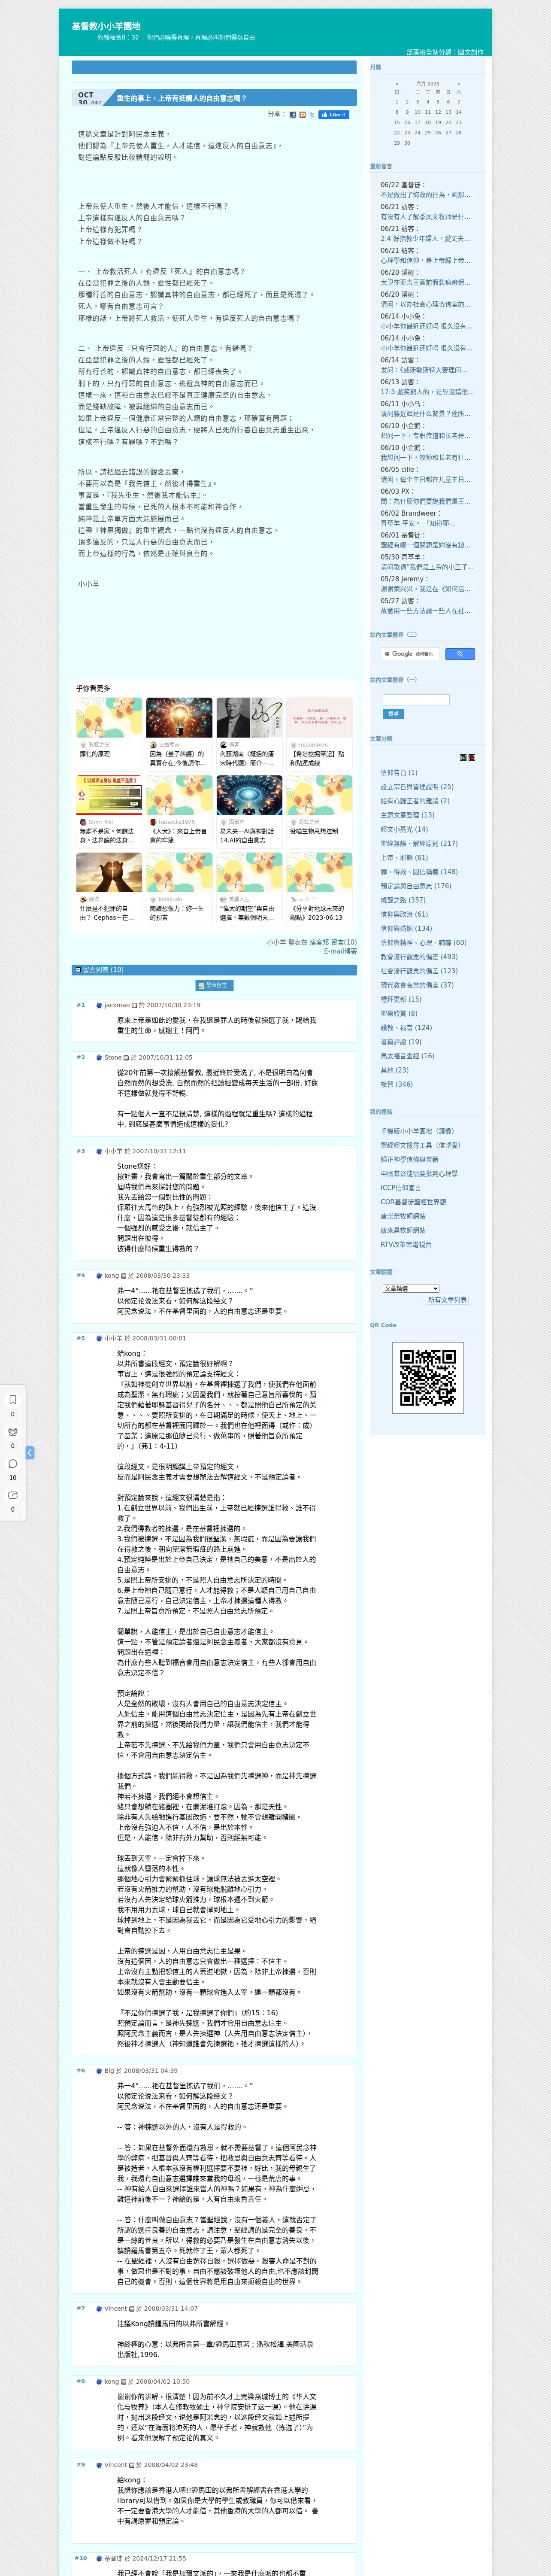Share post via Facebook icon
This screenshot has height=2576, width=551.
point(293,115)
